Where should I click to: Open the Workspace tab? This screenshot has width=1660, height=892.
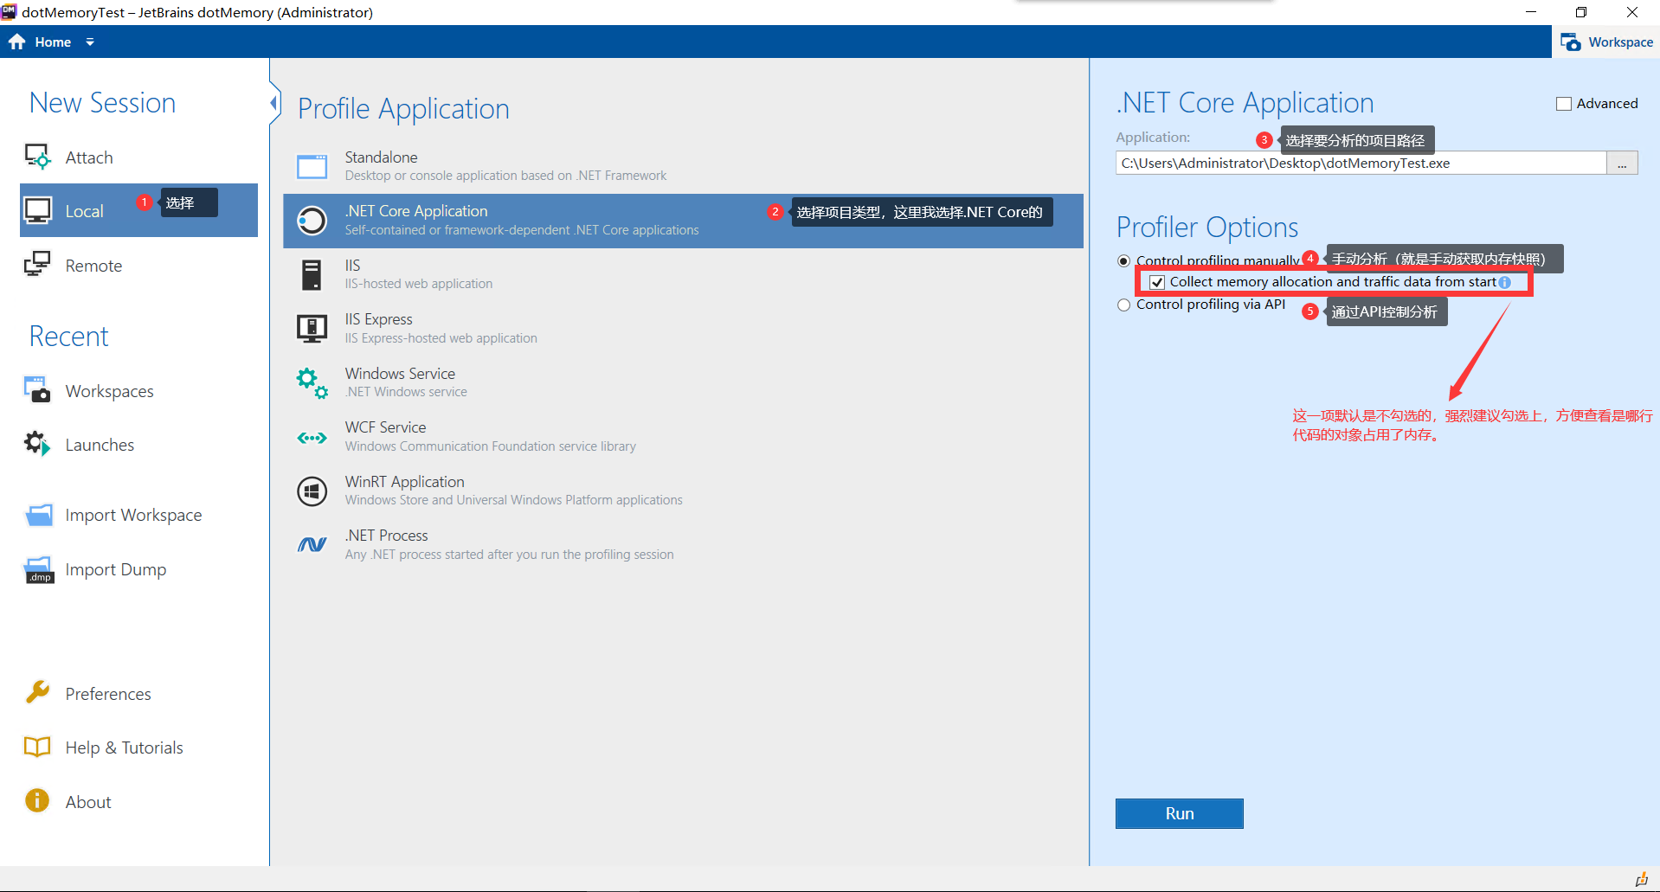(1605, 42)
